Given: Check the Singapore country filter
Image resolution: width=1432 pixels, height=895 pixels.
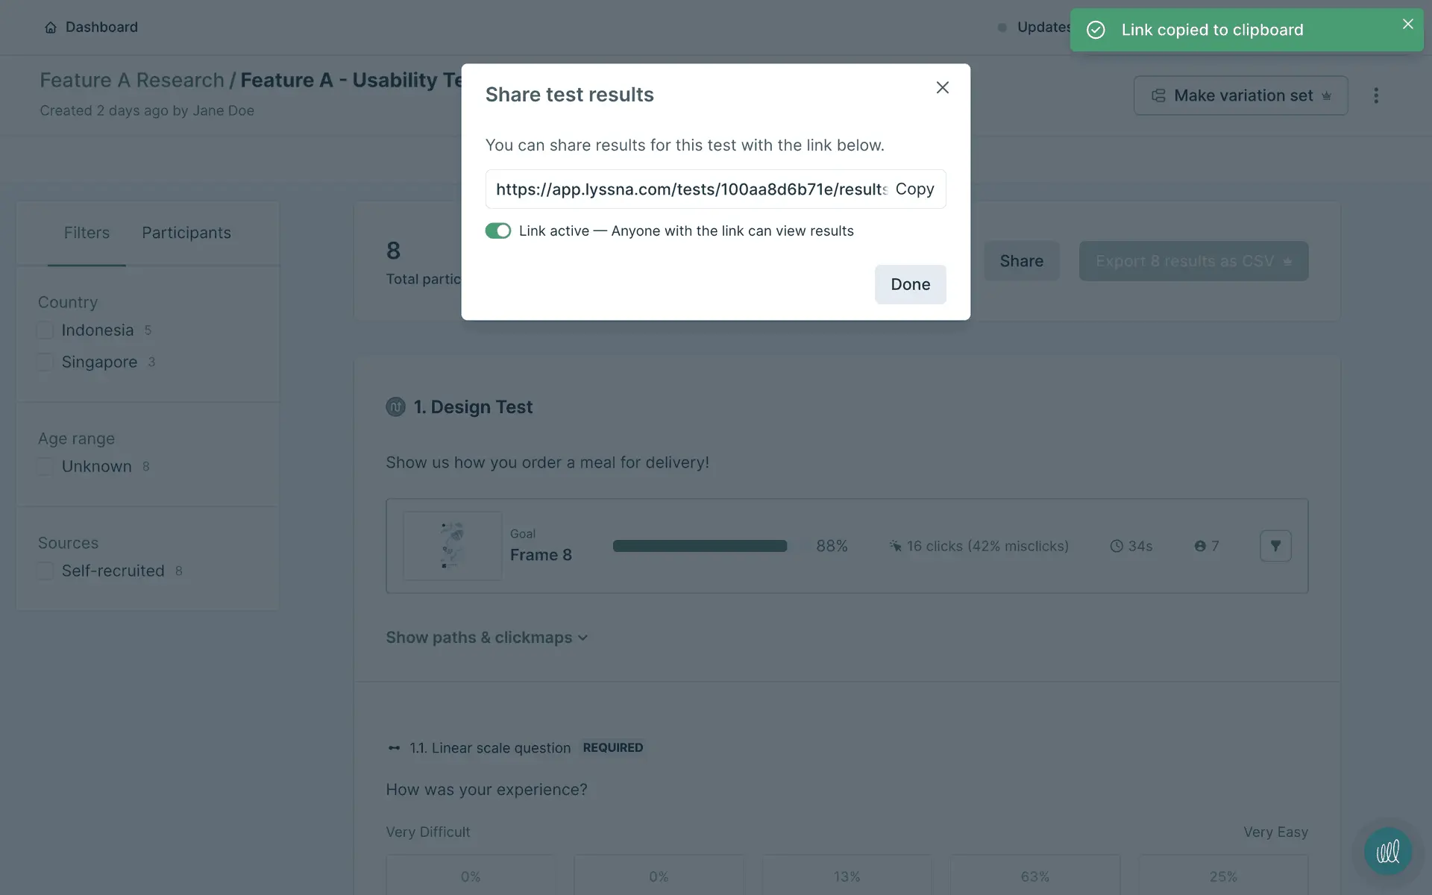Looking at the screenshot, I should coord(45,362).
